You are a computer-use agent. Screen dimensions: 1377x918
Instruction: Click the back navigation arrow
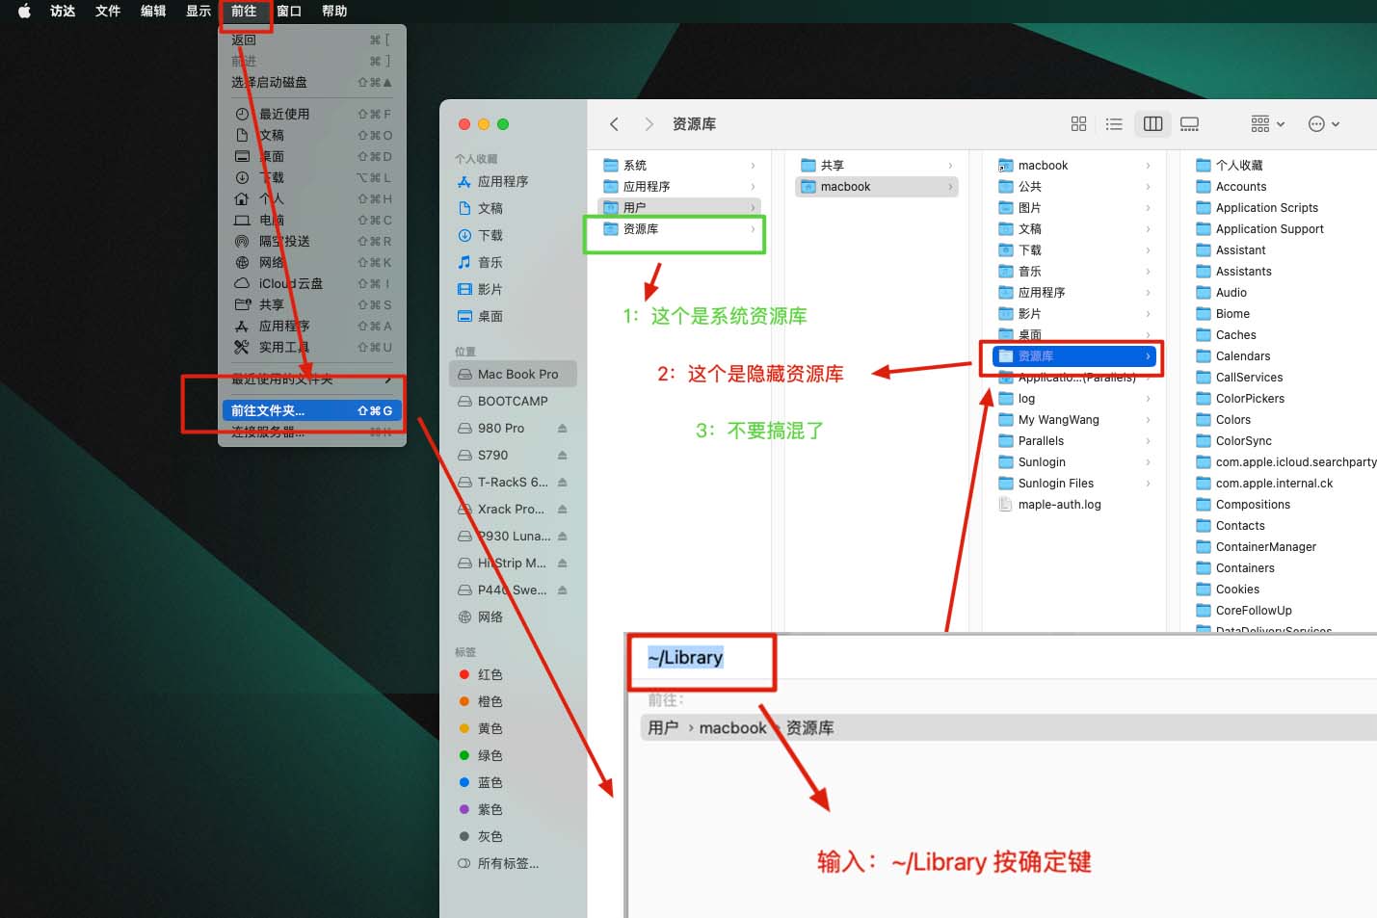pos(614,123)
